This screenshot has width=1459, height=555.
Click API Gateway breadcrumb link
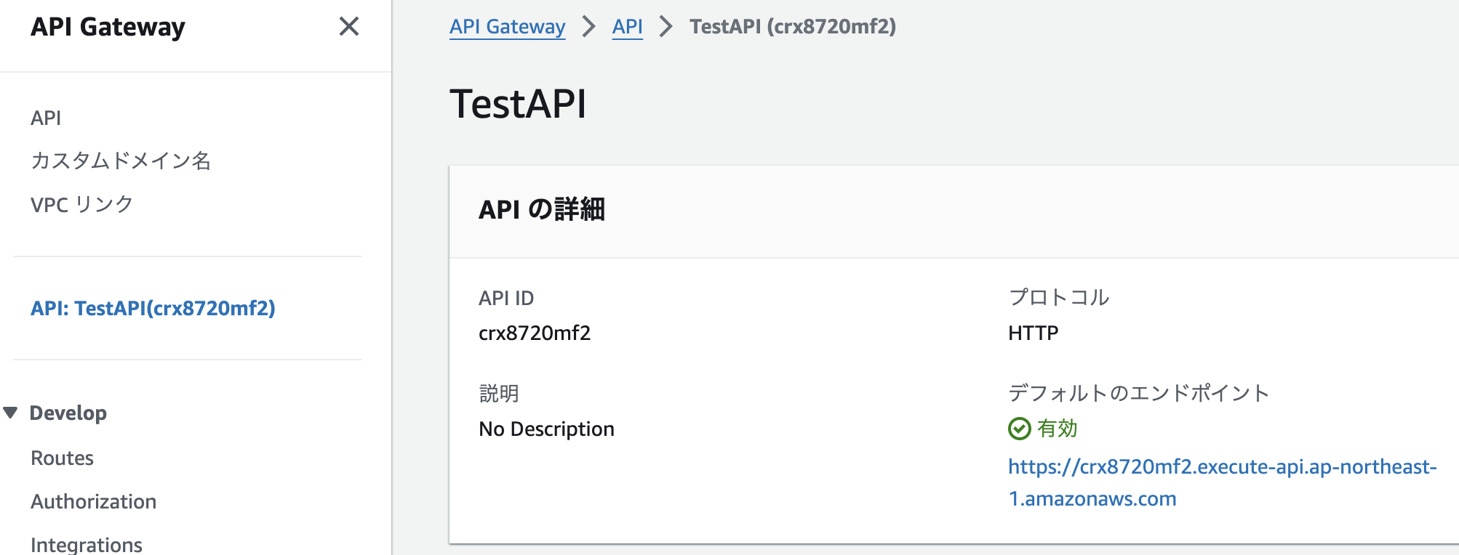click(x=508, y=27)
